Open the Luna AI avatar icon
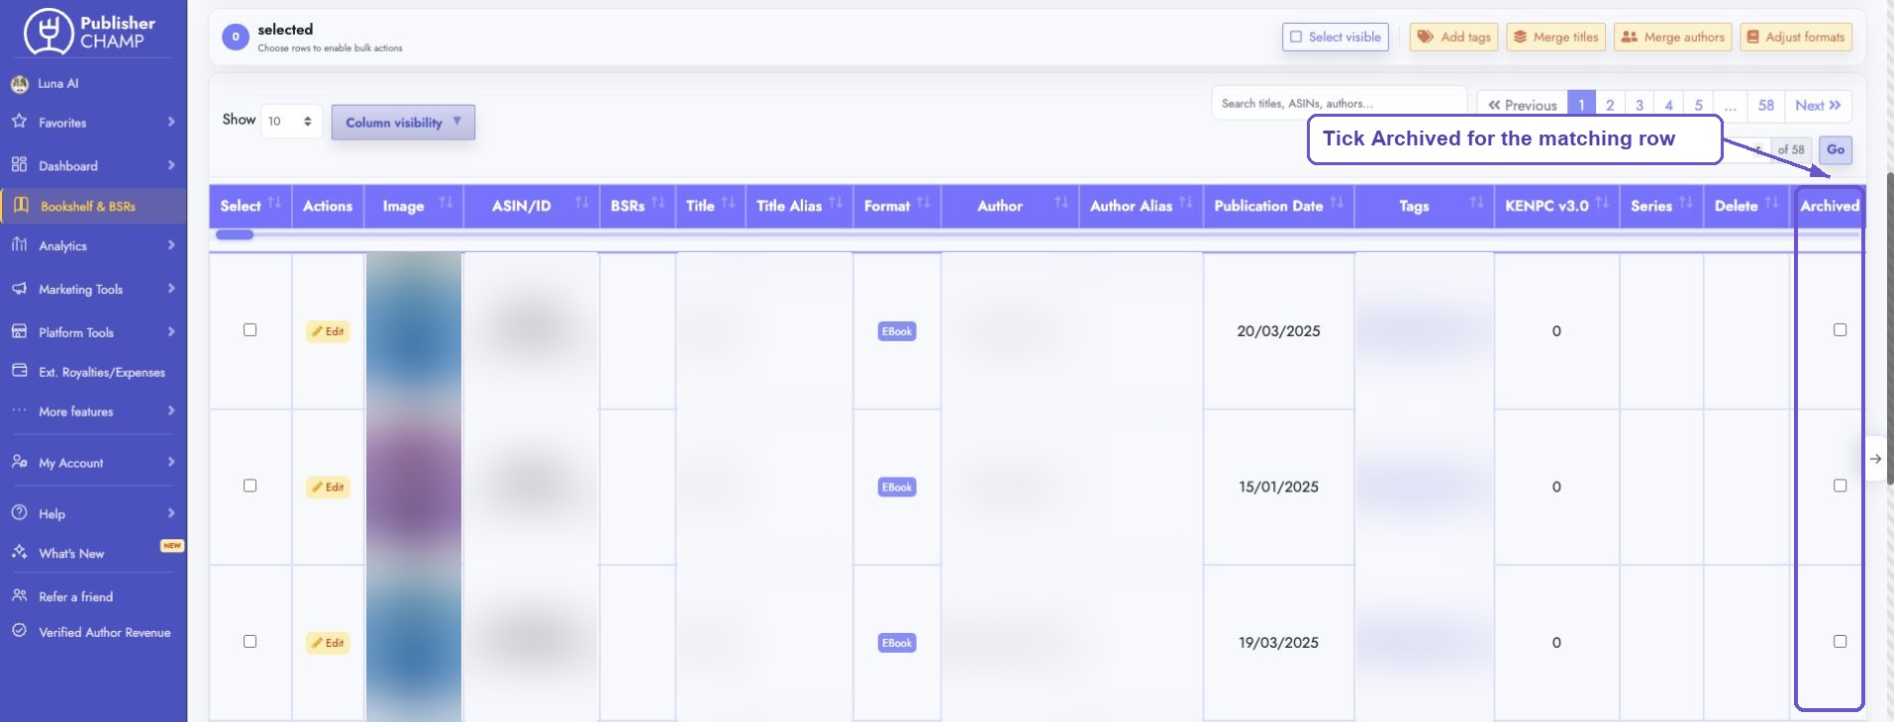1894x722 pixels. pos(20,84)
